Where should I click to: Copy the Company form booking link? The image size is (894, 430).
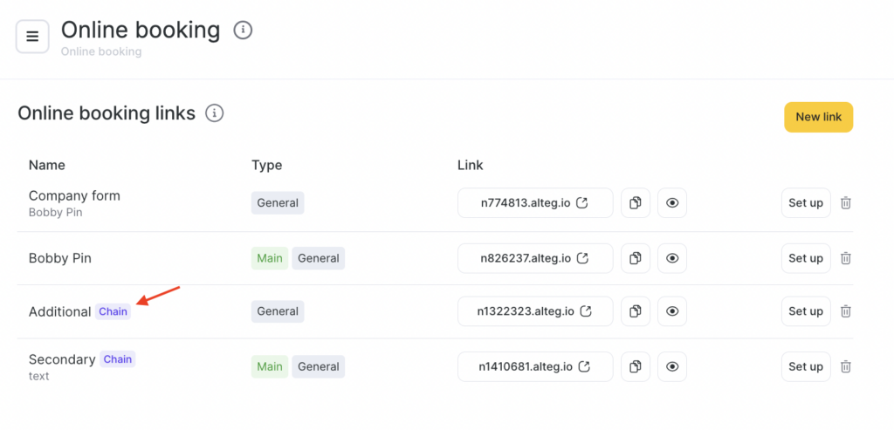point(636,203)
